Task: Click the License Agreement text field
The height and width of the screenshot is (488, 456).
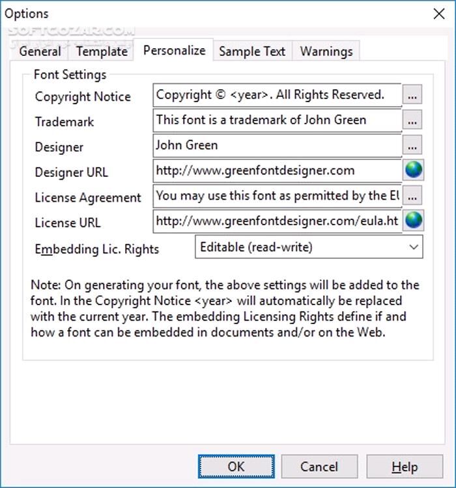Action: pos(277,196)
